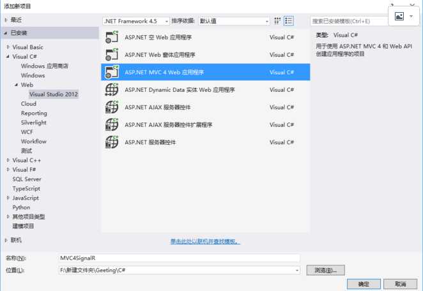This screenshot has height=291, width=423.
Task: Open the .NET Framework 4.5 version dropdown
Action: 136,21
